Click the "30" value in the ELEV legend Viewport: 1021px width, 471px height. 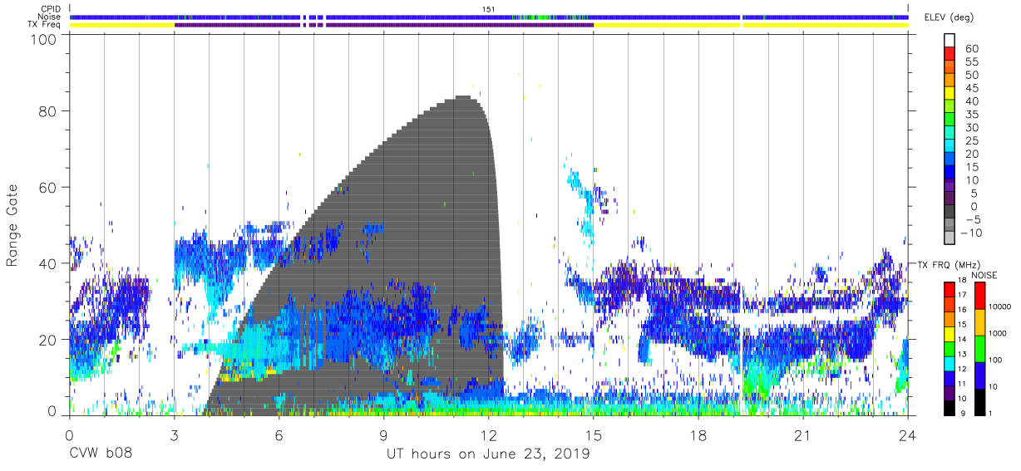pos(972,127)
